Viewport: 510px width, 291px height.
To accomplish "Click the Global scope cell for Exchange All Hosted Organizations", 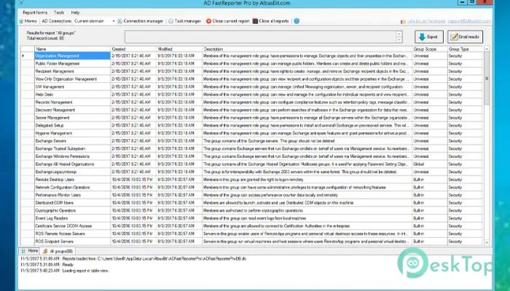I will [x=430, y=164].
